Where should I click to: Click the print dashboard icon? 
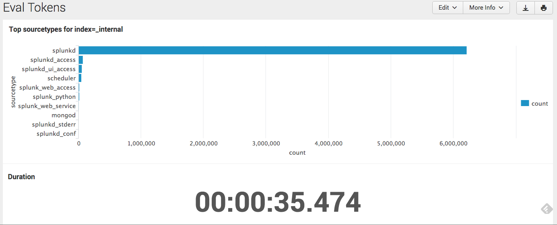pos(544,8)
